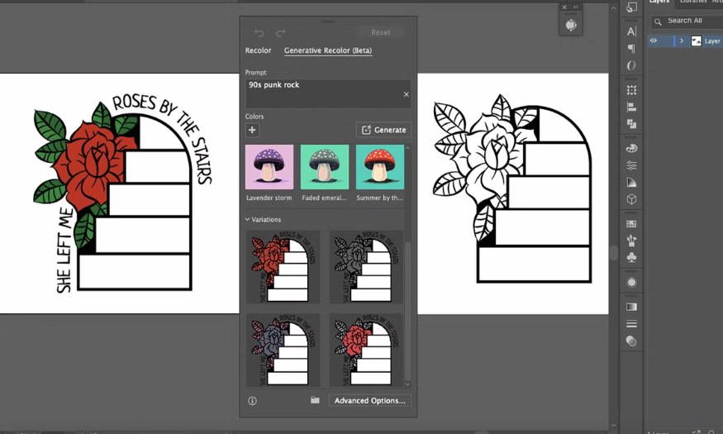Image resolution: width=723 pixels, height=434 pixels.
Task: Close the floating widget with X
Action: [x=564, y=7]
